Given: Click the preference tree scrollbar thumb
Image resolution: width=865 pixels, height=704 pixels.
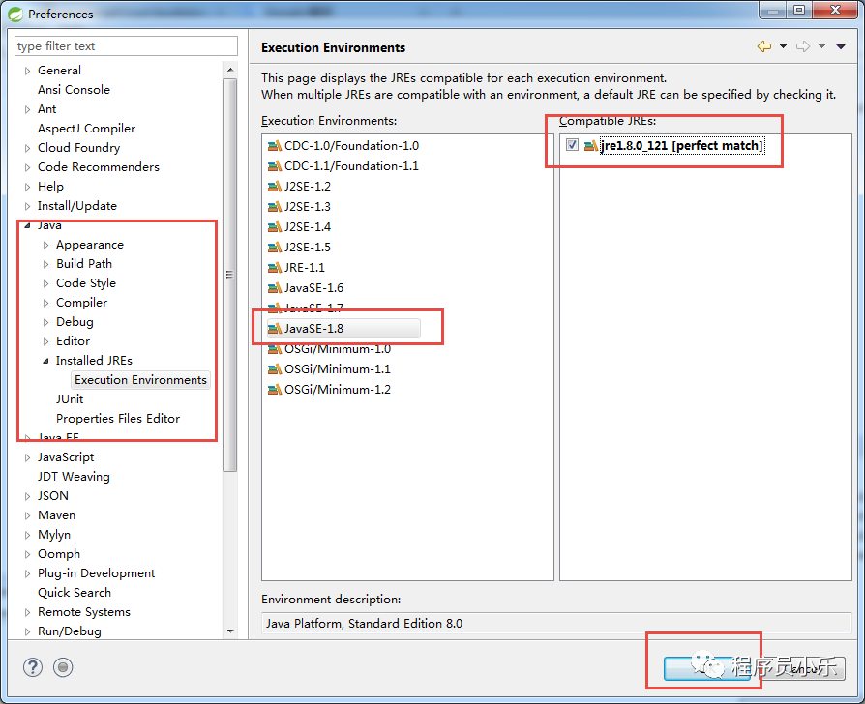Looking at the screenshot, I should [x=230, y=275].
